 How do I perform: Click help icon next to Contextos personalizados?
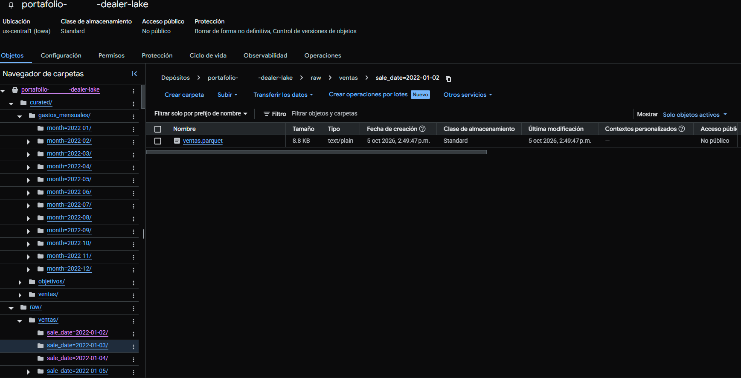point(682,129)
